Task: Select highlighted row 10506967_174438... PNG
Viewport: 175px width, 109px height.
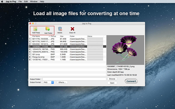Action: [x=68, y=47]
